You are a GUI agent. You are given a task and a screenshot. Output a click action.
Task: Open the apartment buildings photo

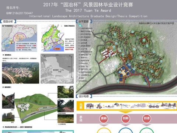8,117
